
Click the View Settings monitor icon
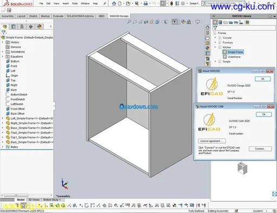tap(197, 22)
